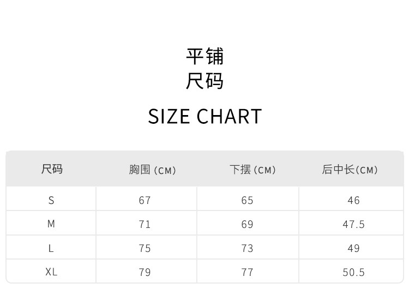Click the bust value 71
The width and height of the screenshot is (409, 295).
pyautogui.click(x=145, y=224)
